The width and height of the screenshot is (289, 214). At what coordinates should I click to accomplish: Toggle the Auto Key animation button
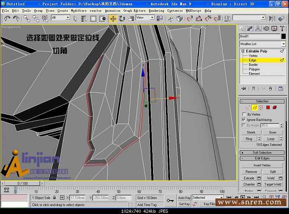184,198
